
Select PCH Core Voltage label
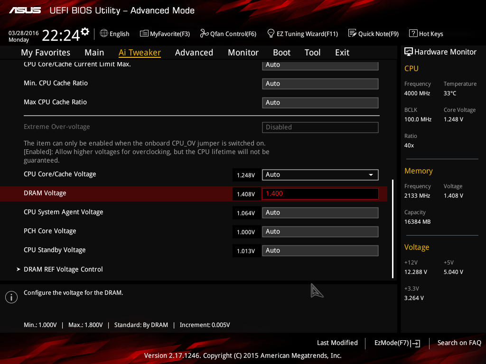pos(50,231)
